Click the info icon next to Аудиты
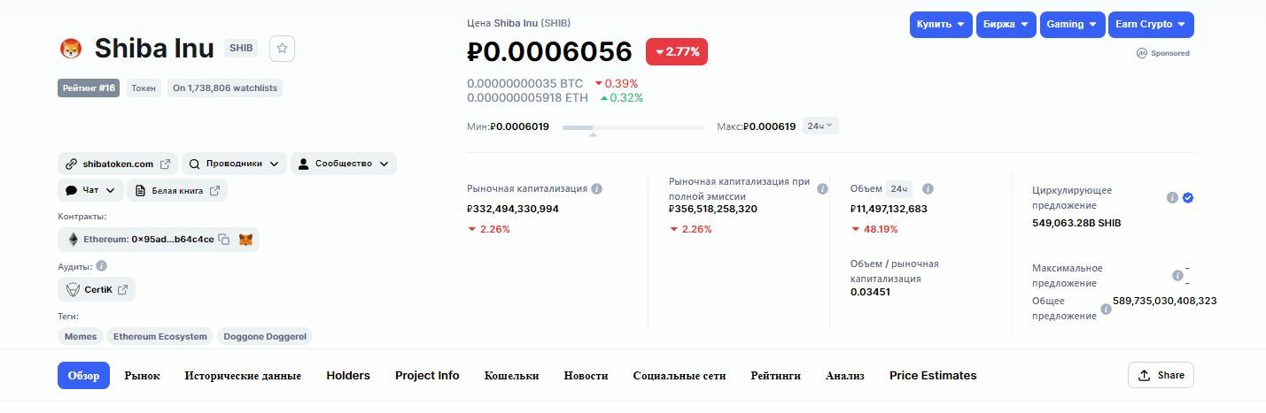This screenshot has width=1266, height=413. [101, 266]
